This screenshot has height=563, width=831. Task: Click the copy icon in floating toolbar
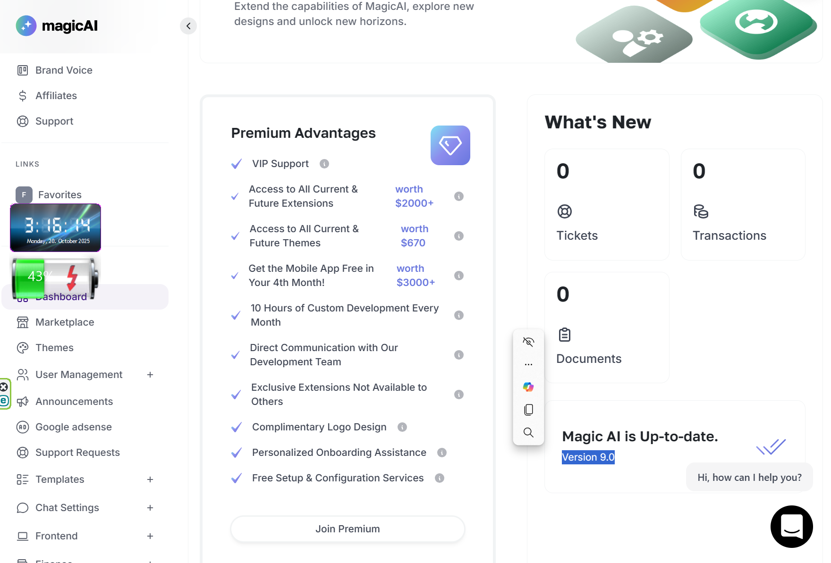pos(528,410)
